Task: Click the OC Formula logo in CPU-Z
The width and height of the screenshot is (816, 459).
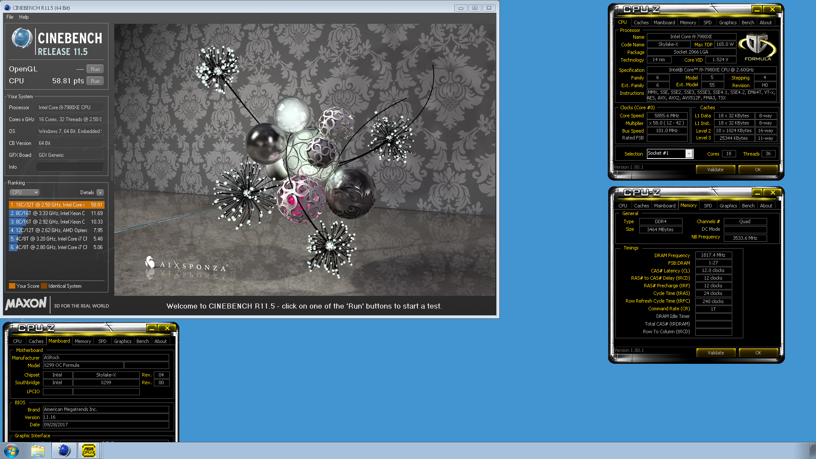Action: (758, 47)
